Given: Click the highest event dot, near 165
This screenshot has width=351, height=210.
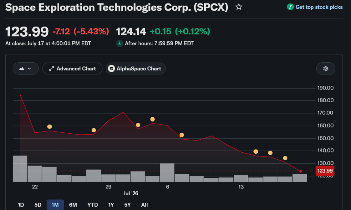Looking at the screenshot, I should pyautogui.click(x=152, y=119).
